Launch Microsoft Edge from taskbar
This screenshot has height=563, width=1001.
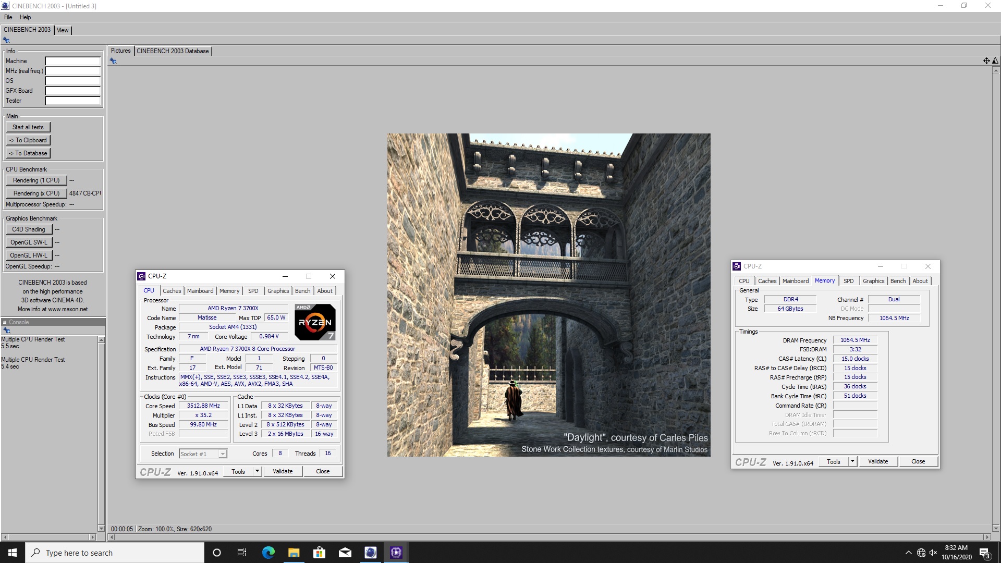268,553
